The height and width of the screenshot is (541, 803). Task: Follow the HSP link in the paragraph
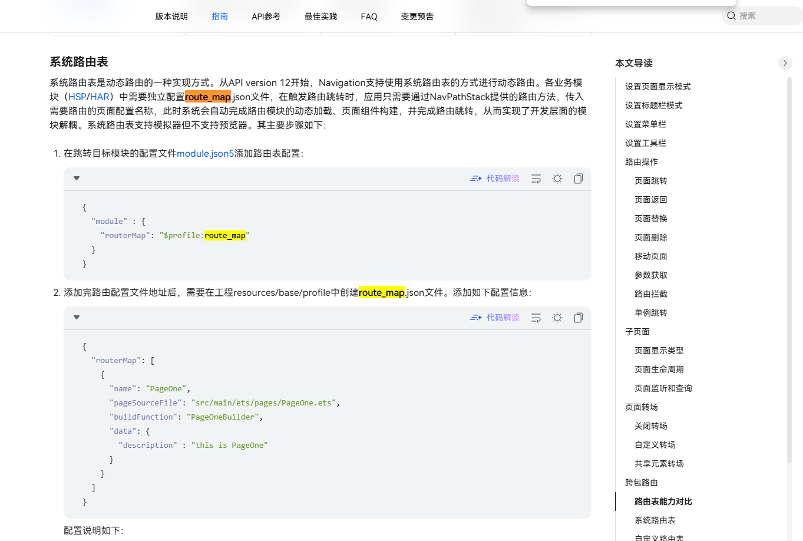77,97
